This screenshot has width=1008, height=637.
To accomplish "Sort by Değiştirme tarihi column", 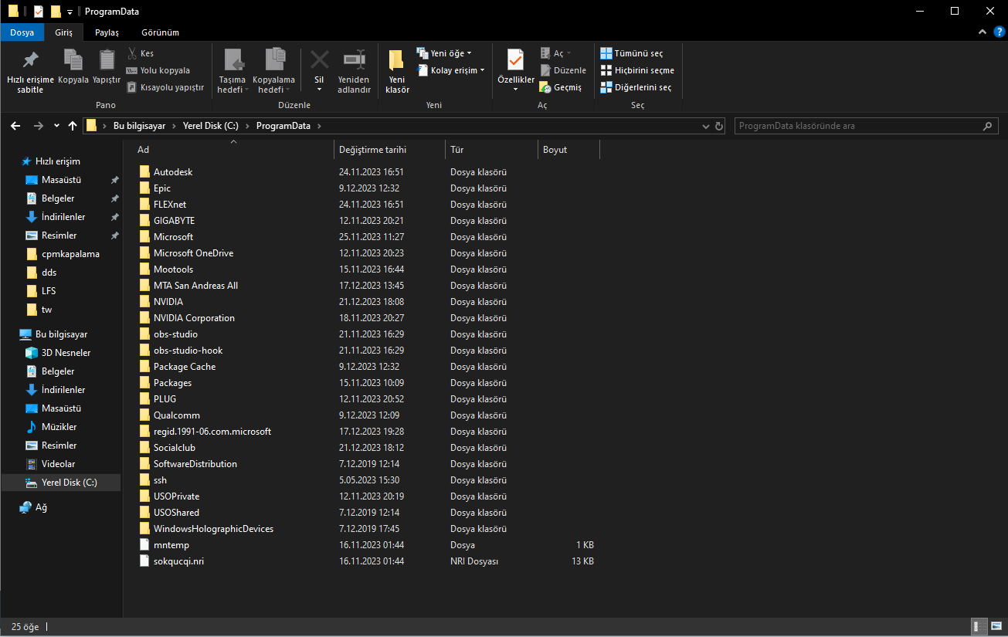I will coord(390,150).
